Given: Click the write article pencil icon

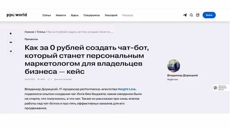Looking at the screenshot, I should [x=198, y=15].
